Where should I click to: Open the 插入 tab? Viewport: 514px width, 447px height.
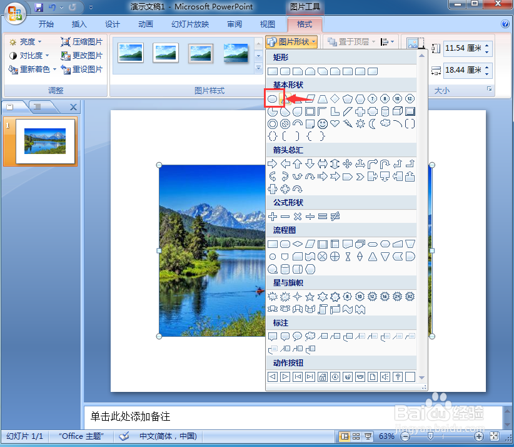coord(79,24)
